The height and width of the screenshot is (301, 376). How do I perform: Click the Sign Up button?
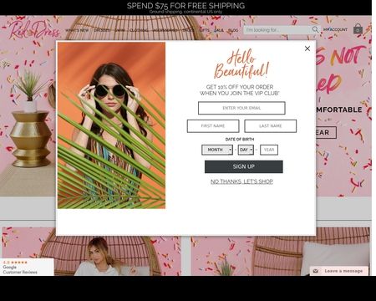tap(244, 166)
